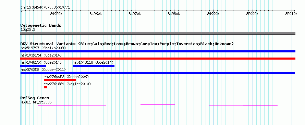305x125 pixels.
Task: Click the 84950k ruler tick label
Action: click(57, 14)
